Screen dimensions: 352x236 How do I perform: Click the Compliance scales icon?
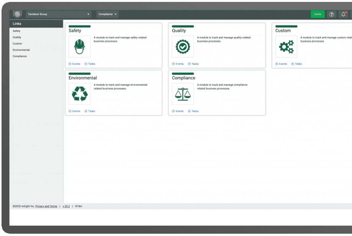pyautogui.click(x=183, y=94)
